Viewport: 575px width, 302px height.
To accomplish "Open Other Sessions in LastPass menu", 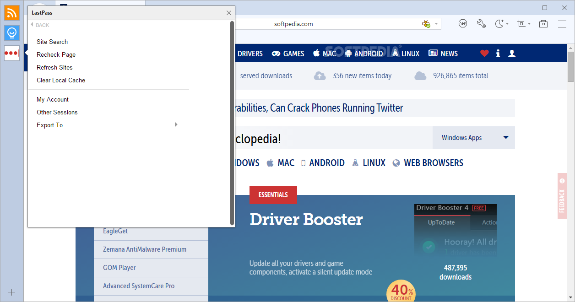I will pyautogui.click(x=57, y=112).
